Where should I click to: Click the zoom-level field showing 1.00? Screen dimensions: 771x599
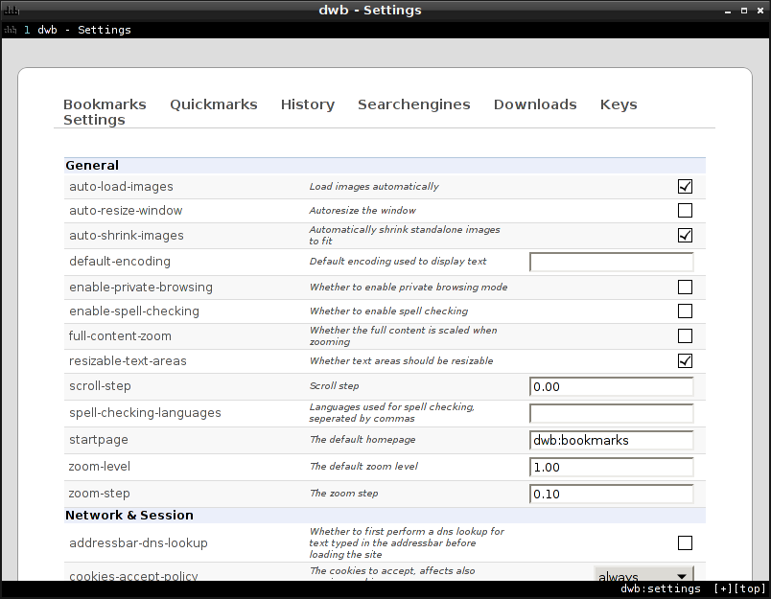[x=611, y=467]
